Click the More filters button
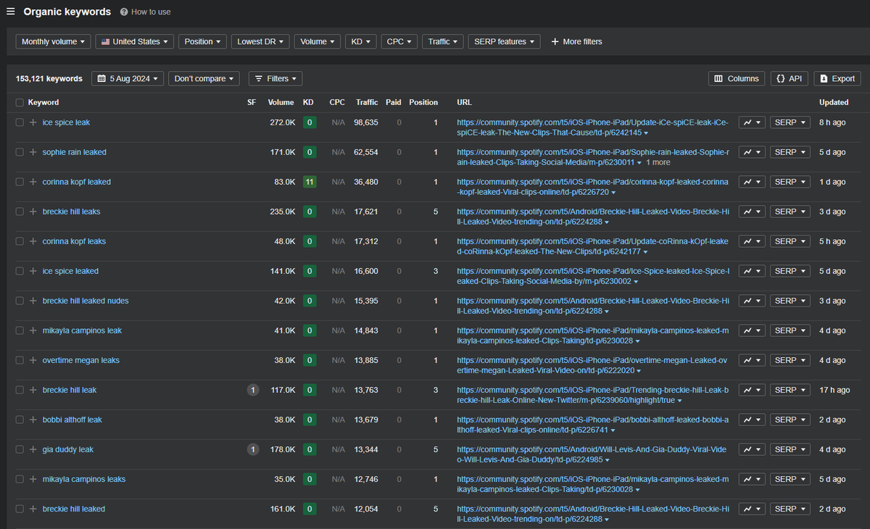This screenshot has width=870, height=529. click(576, 41)
